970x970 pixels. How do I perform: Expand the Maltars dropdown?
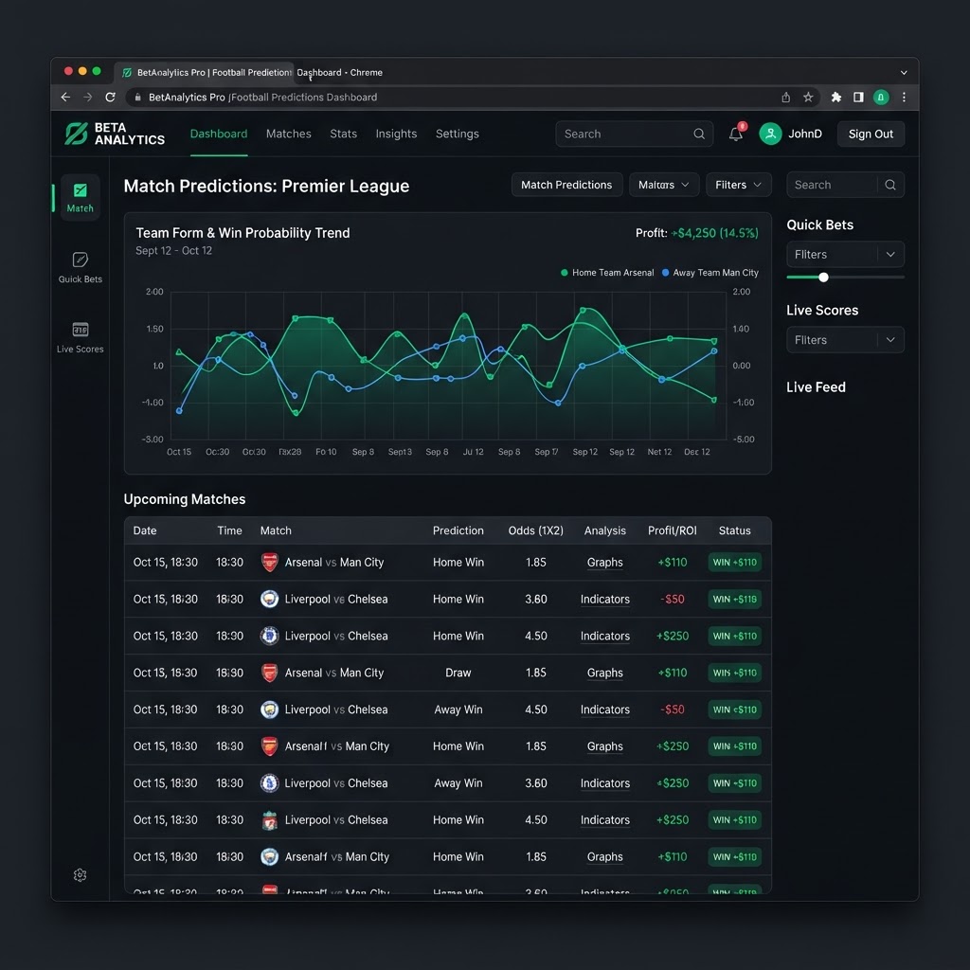[664, 185]
